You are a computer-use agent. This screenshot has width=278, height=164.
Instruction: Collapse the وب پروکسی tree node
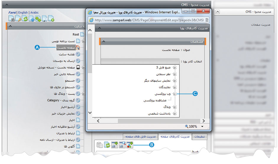pos(175,94)
